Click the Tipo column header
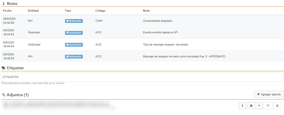Screen dimensions: 284x115 point(68,11)
